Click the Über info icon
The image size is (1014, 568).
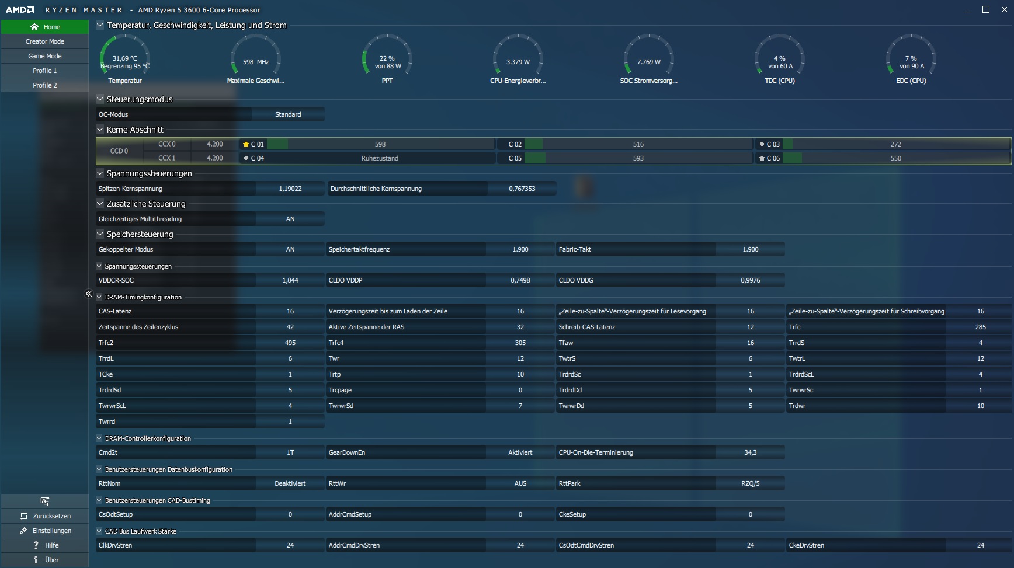coord(36,560)
